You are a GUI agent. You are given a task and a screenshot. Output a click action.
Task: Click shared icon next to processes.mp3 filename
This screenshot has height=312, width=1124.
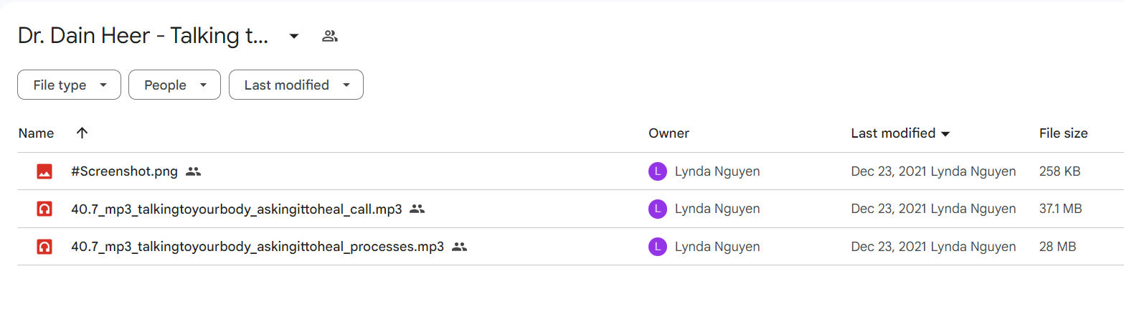pos(460,247)
